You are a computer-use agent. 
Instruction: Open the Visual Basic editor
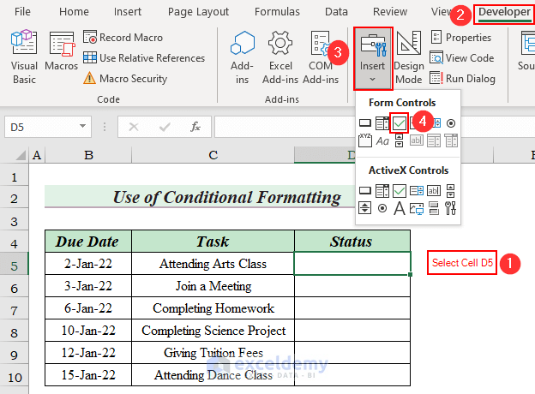(24, 57)
